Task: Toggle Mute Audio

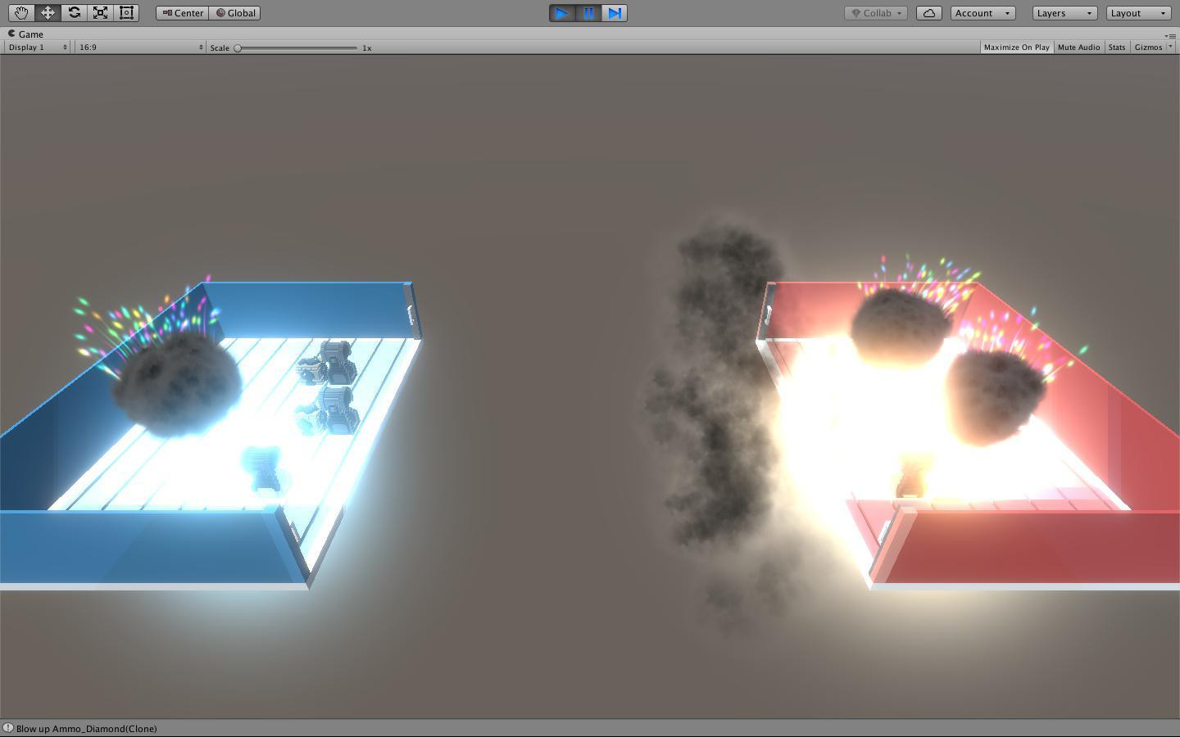Action: tap(1078, 47)
